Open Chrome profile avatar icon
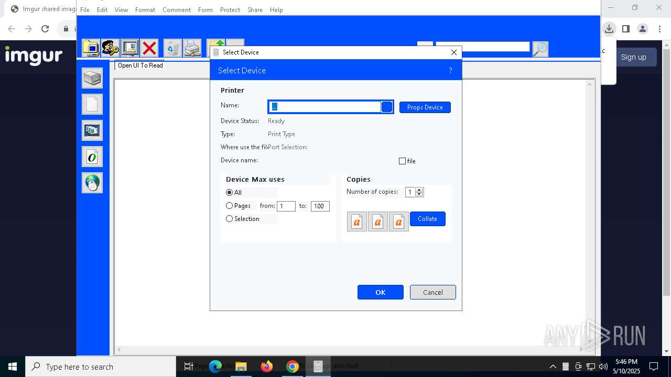This screenshot has height=377, width=671. point(643,29)
